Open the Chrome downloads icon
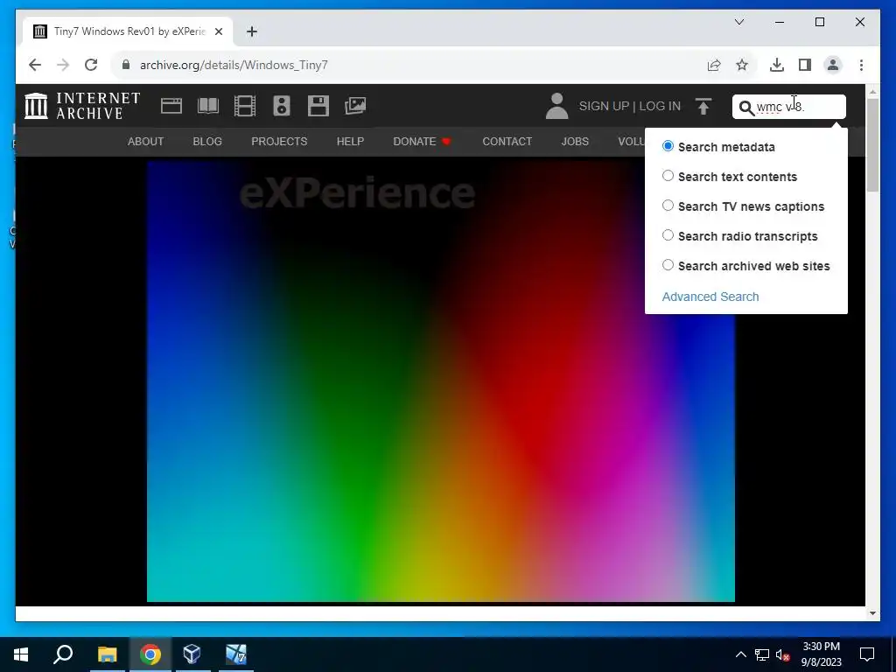This screenshot has height=672, width=896. (x=777, y=65)
